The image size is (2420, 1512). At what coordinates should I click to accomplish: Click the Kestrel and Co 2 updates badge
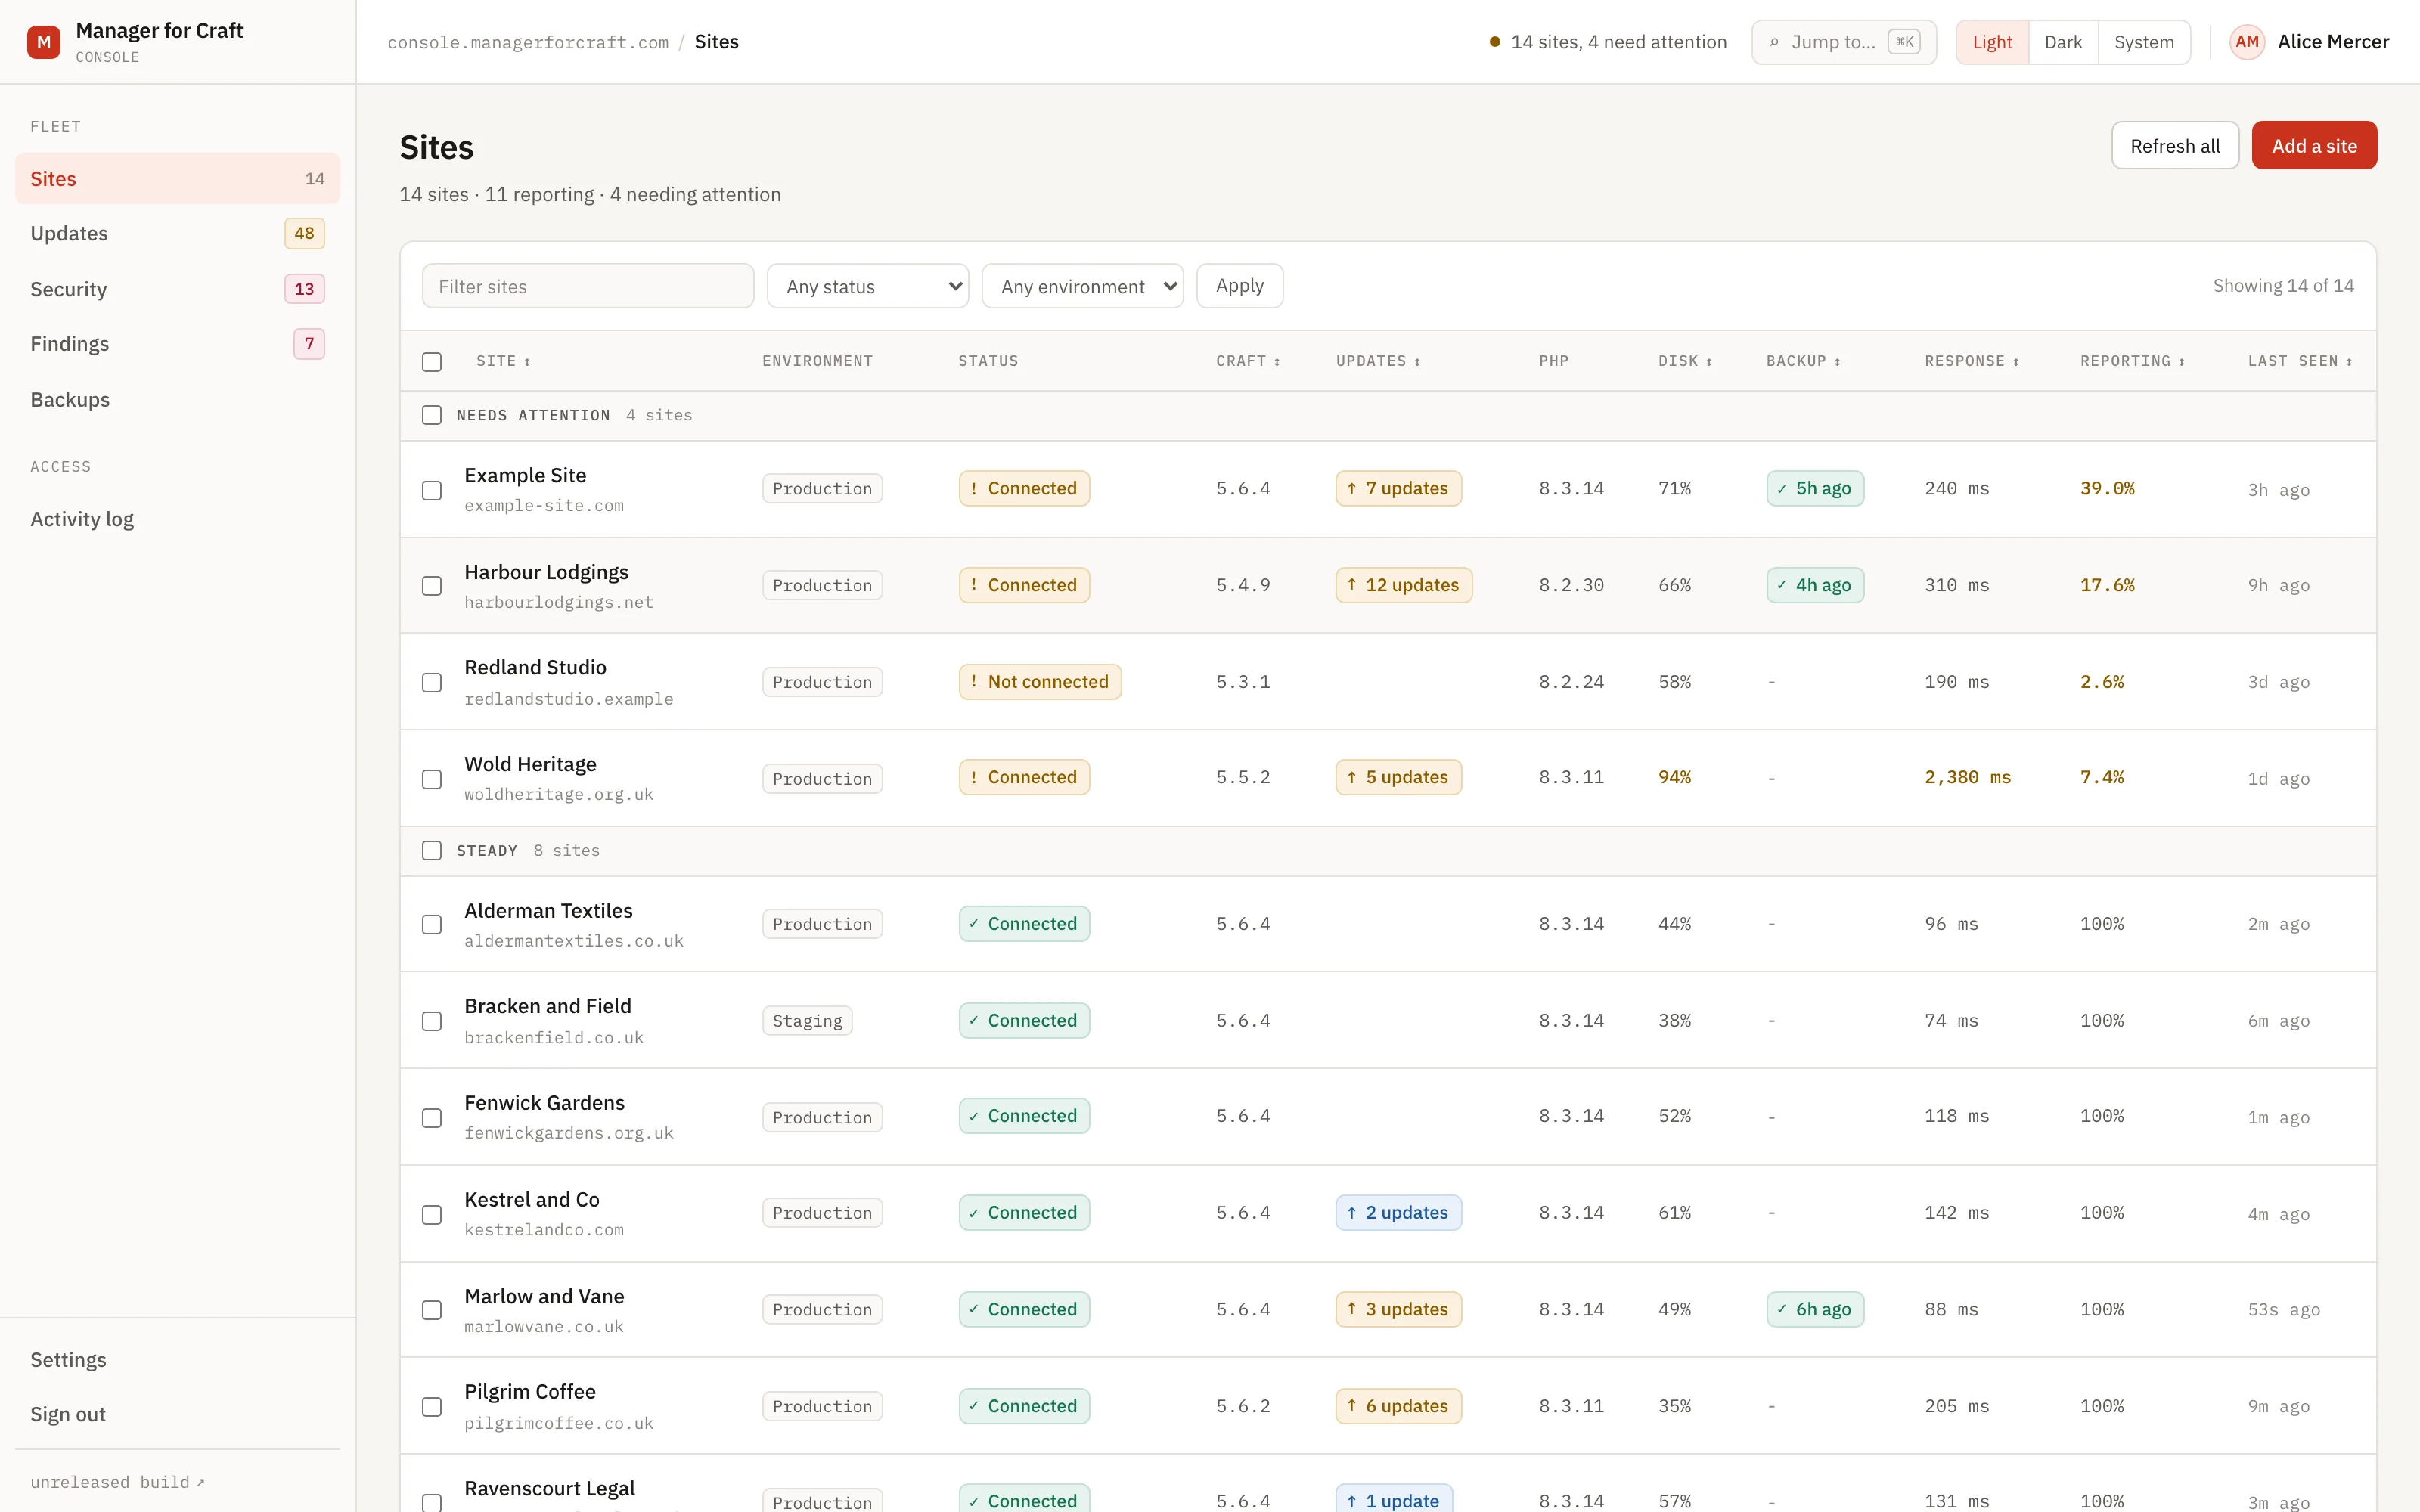[x=1398, y=1213]
